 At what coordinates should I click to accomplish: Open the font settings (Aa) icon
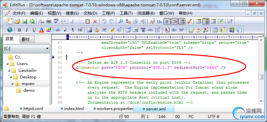152,21
